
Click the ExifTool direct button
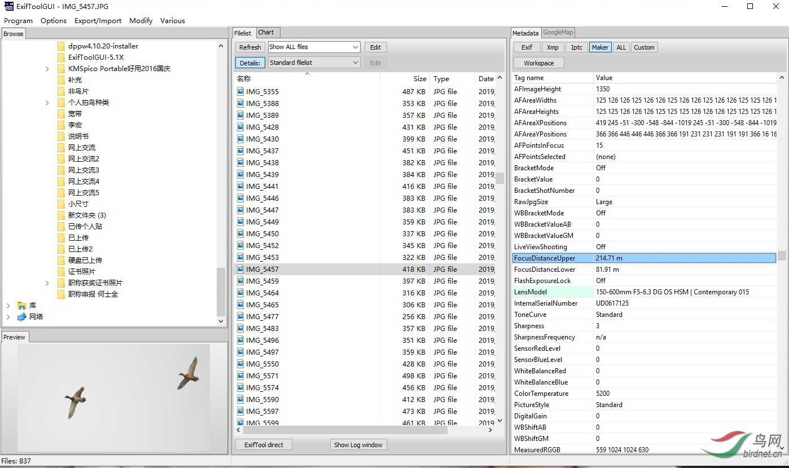pyautogui.click(x=264, y=445)
